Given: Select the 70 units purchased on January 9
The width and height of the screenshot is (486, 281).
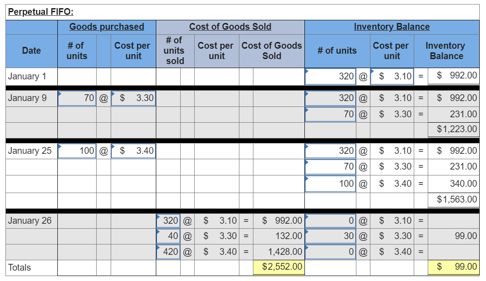Looking at the screenshot, I should [x=78, y=98].
